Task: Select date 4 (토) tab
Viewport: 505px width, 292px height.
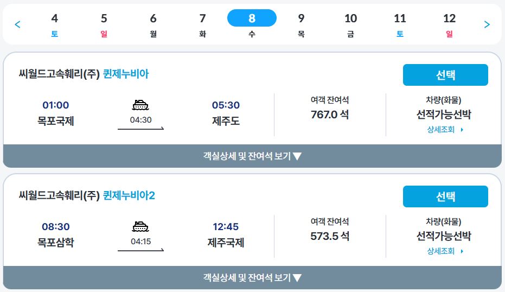Action: (54, 24)
